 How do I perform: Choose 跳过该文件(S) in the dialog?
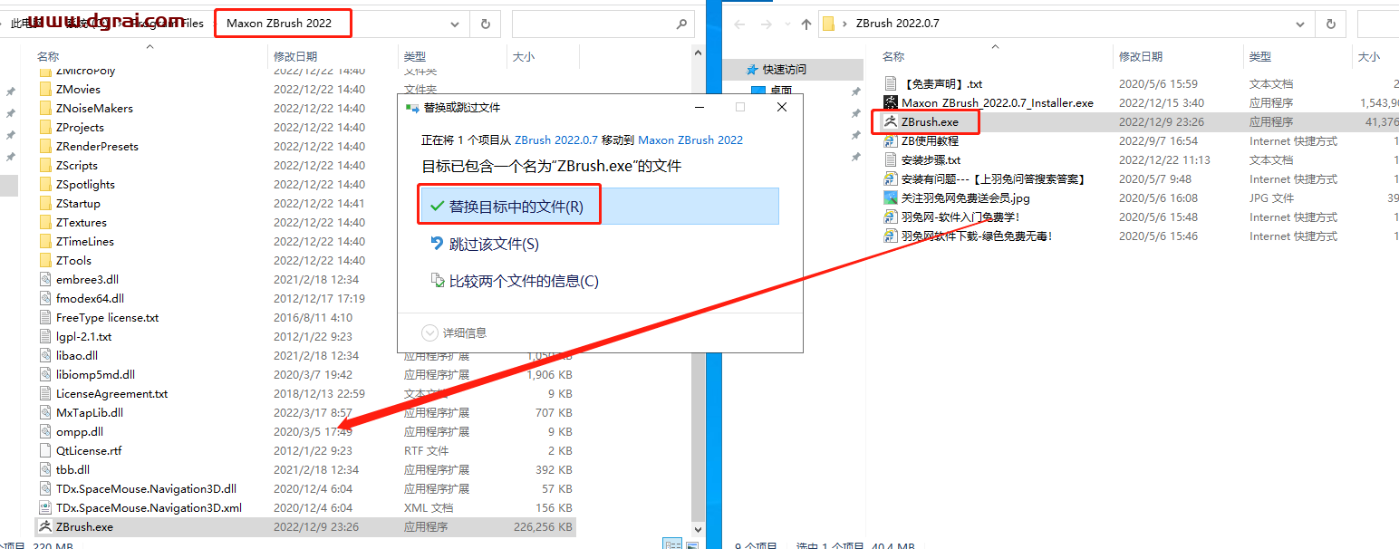493,244
